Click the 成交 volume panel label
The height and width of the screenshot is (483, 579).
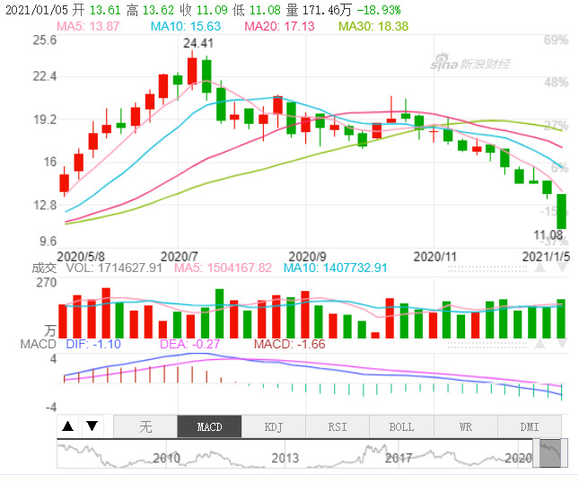point(44,268)
